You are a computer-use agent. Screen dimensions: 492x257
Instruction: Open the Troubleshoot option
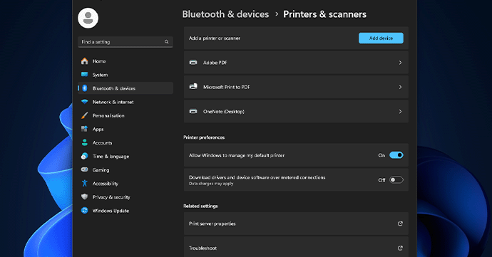[x=296, y=247]
